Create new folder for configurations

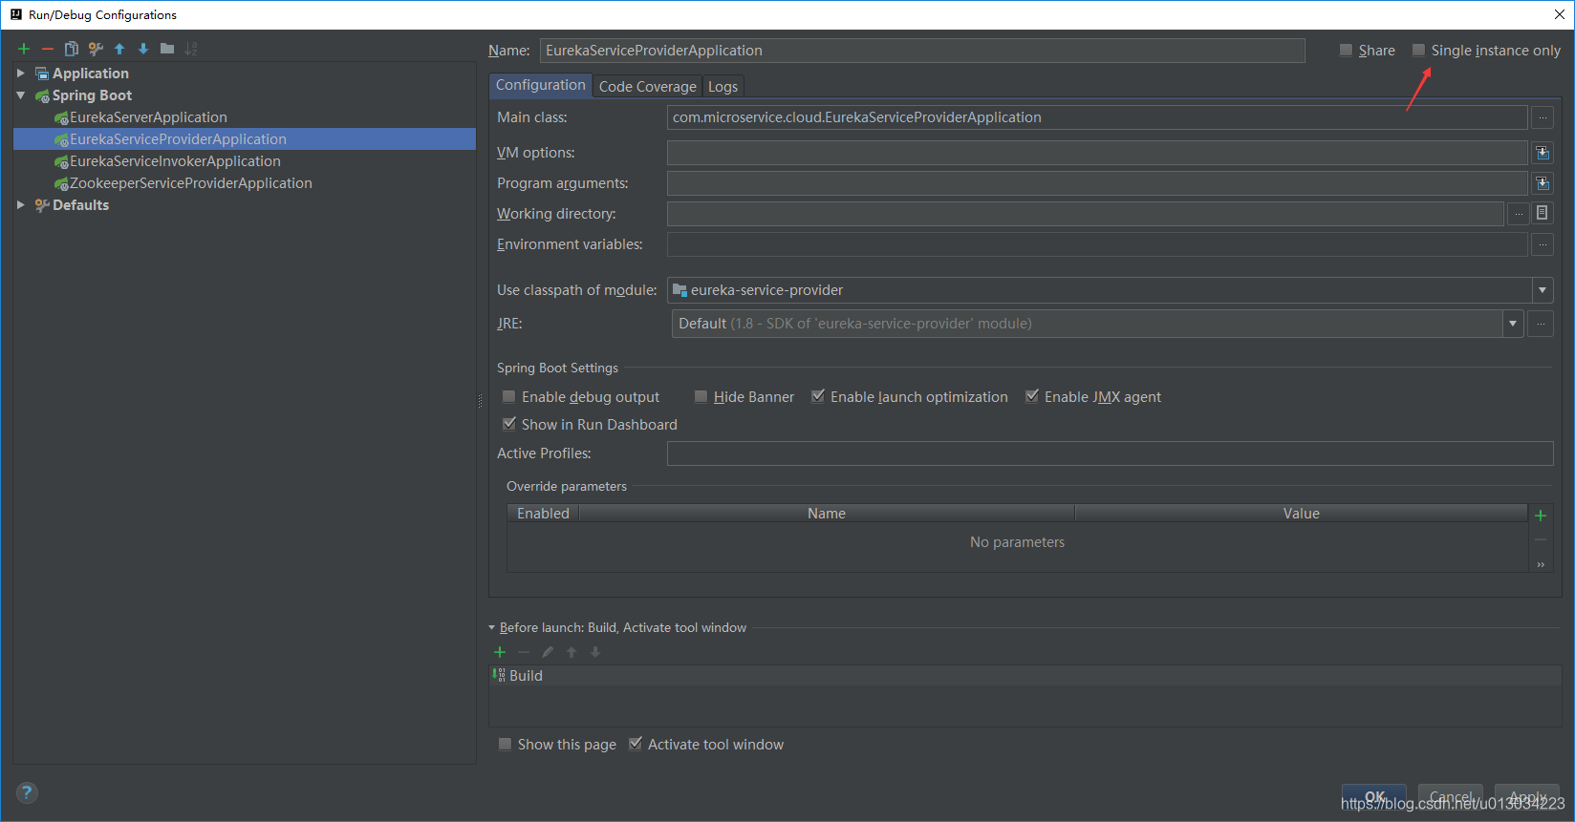pos(167,49)
